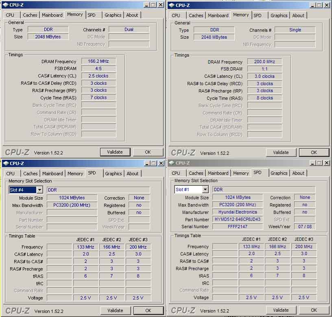Image resolution: width=332 pixels, height=317 pixels.
Task: Open the Mainboard tab in the Dual-channel window
Action: click(x=52, y=15)
